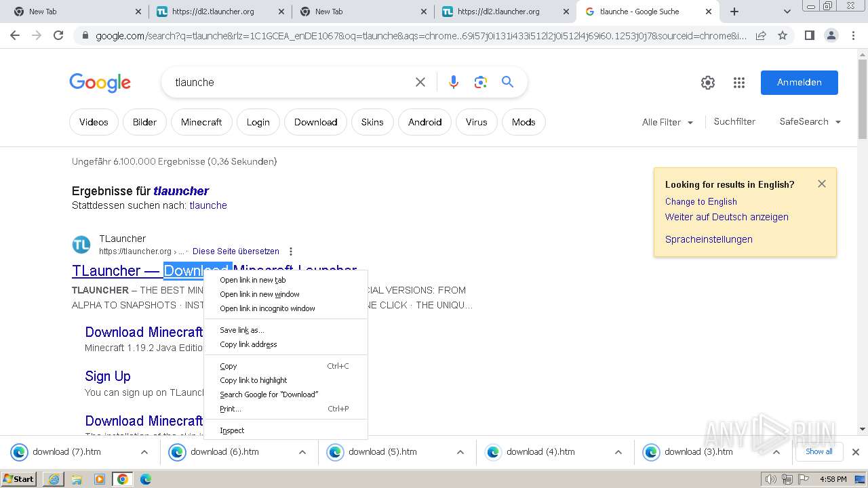Viewport: 868px width, 488px height.
Task: Expand Alle Filter dropdown
Action: coord(667,123)
